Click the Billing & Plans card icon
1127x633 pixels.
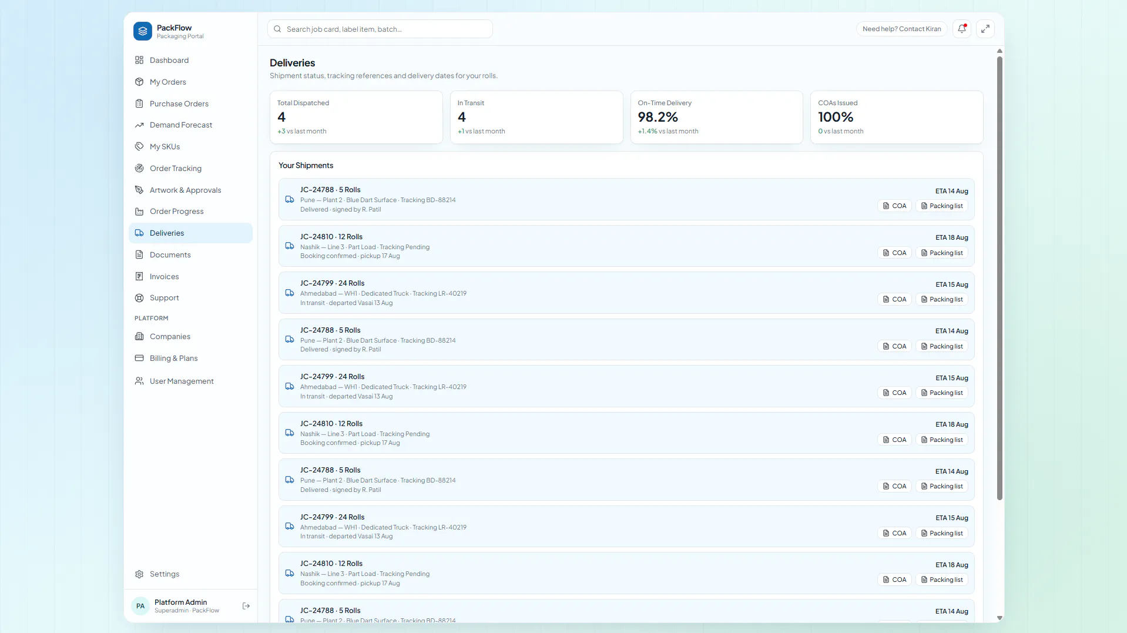click(139, 358)
